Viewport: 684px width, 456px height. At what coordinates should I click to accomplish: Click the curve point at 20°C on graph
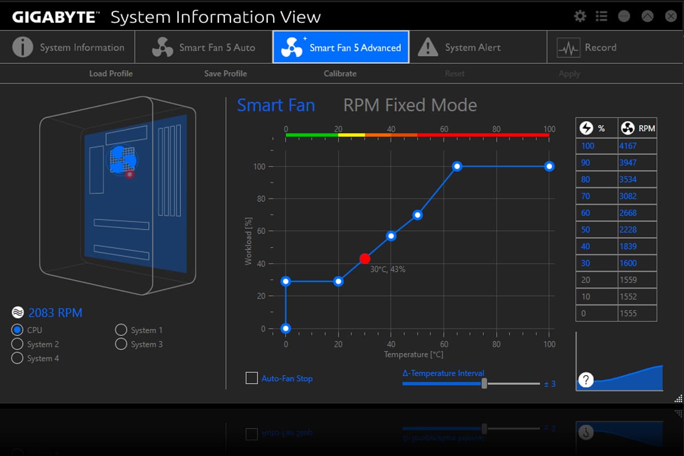(339, 282)
